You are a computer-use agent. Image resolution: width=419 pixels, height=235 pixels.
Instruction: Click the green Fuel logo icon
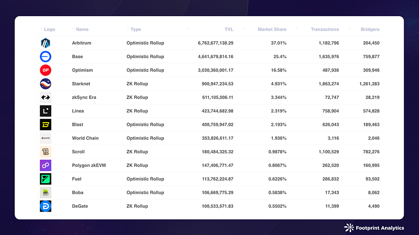[x=46, y=179]
